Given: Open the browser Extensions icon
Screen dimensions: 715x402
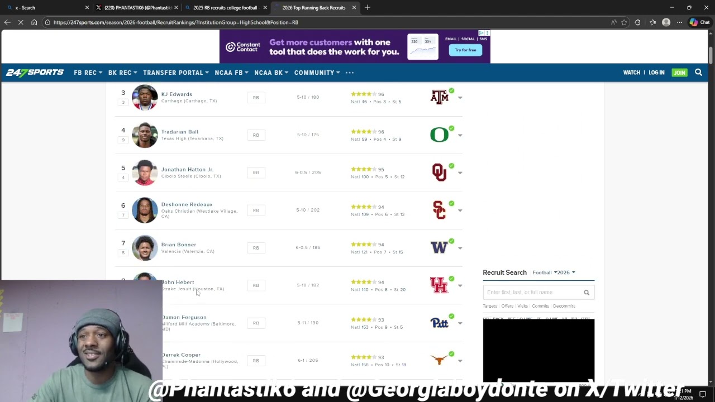Looking at the screenshot, I should (x=638, y=22).
